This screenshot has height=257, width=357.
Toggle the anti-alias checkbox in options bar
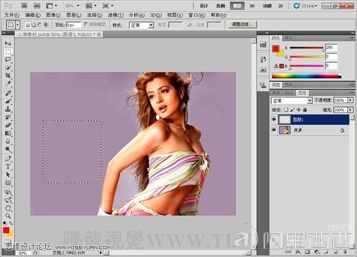point(86,24)
